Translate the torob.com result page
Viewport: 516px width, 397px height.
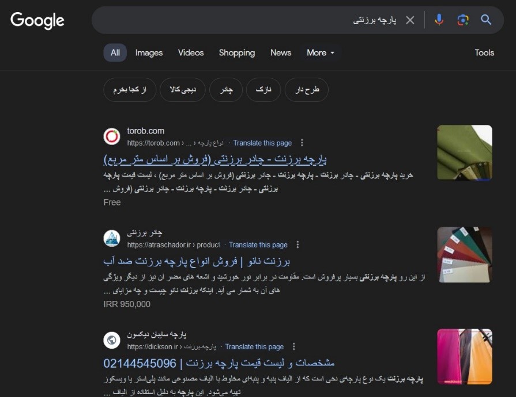pos(262,143)
